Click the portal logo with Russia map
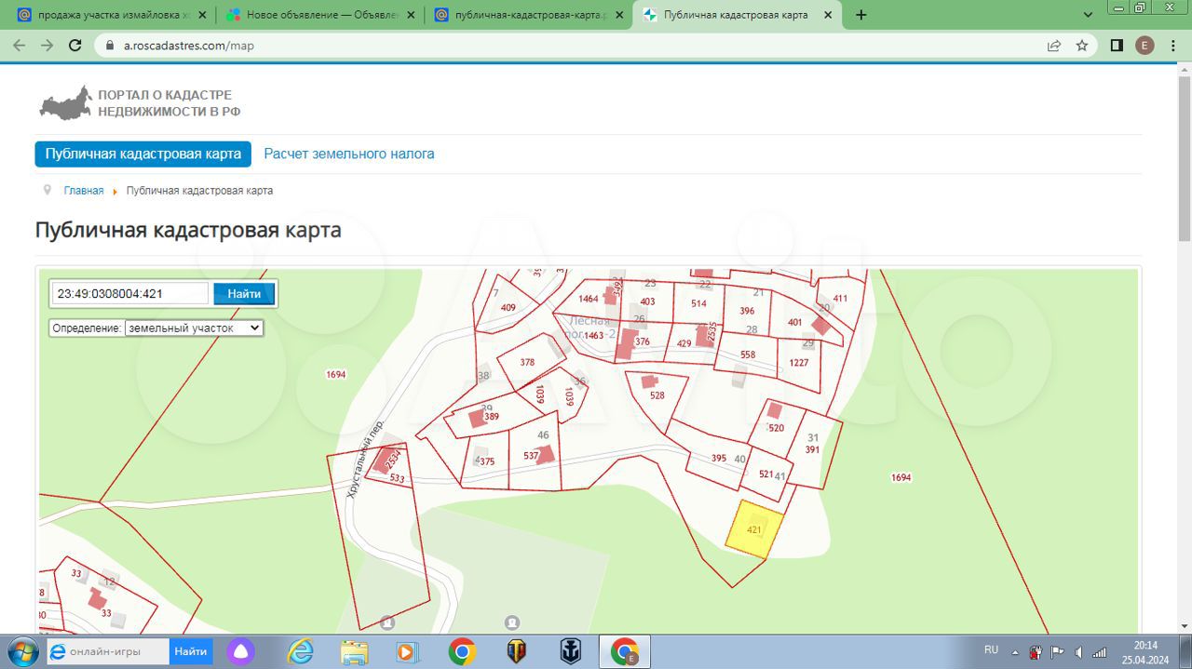The width and height of the screenshot is (1192, 669). coord(65,103)
